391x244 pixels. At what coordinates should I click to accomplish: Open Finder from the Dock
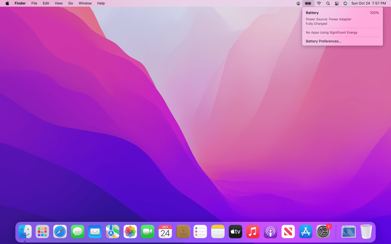[25, 232]
